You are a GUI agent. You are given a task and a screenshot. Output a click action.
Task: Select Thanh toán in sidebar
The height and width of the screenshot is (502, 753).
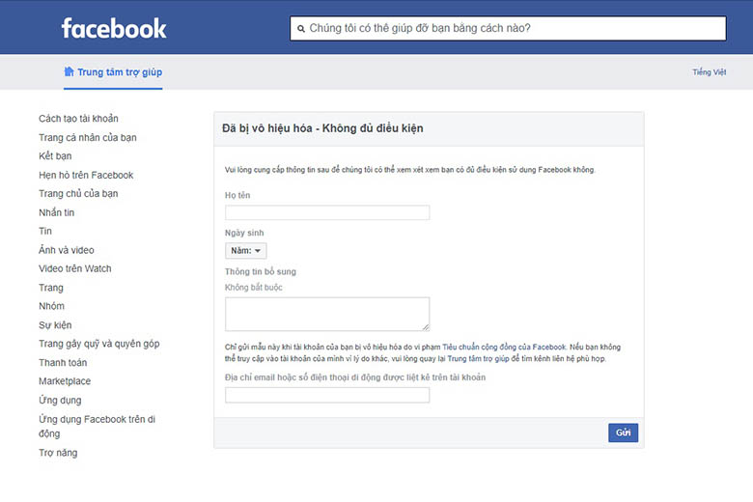click(63, 362)
